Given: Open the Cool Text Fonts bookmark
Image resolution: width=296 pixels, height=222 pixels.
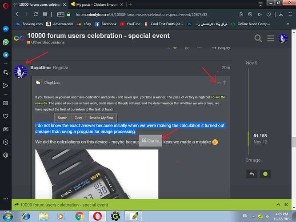Looking at the screenshot, I should [x=164, y=24].
